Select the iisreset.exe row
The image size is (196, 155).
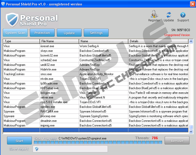click(x=96, y=46)
